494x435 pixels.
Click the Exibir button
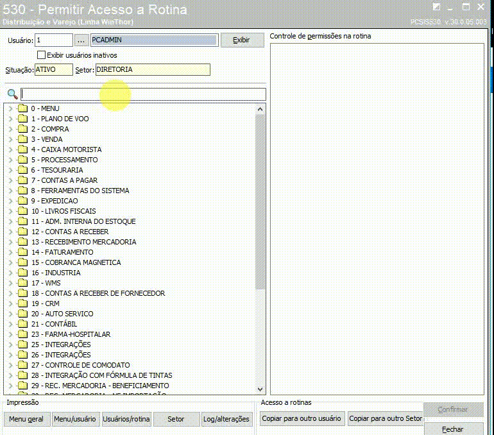pos(242,40)
